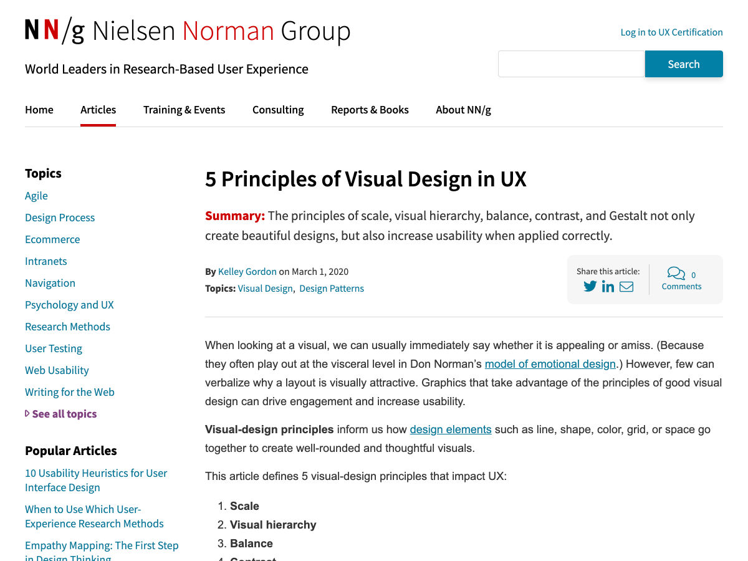Click the 'Scale' list item
This screenshot has width=748, height=561.
(x=244, y=506)
